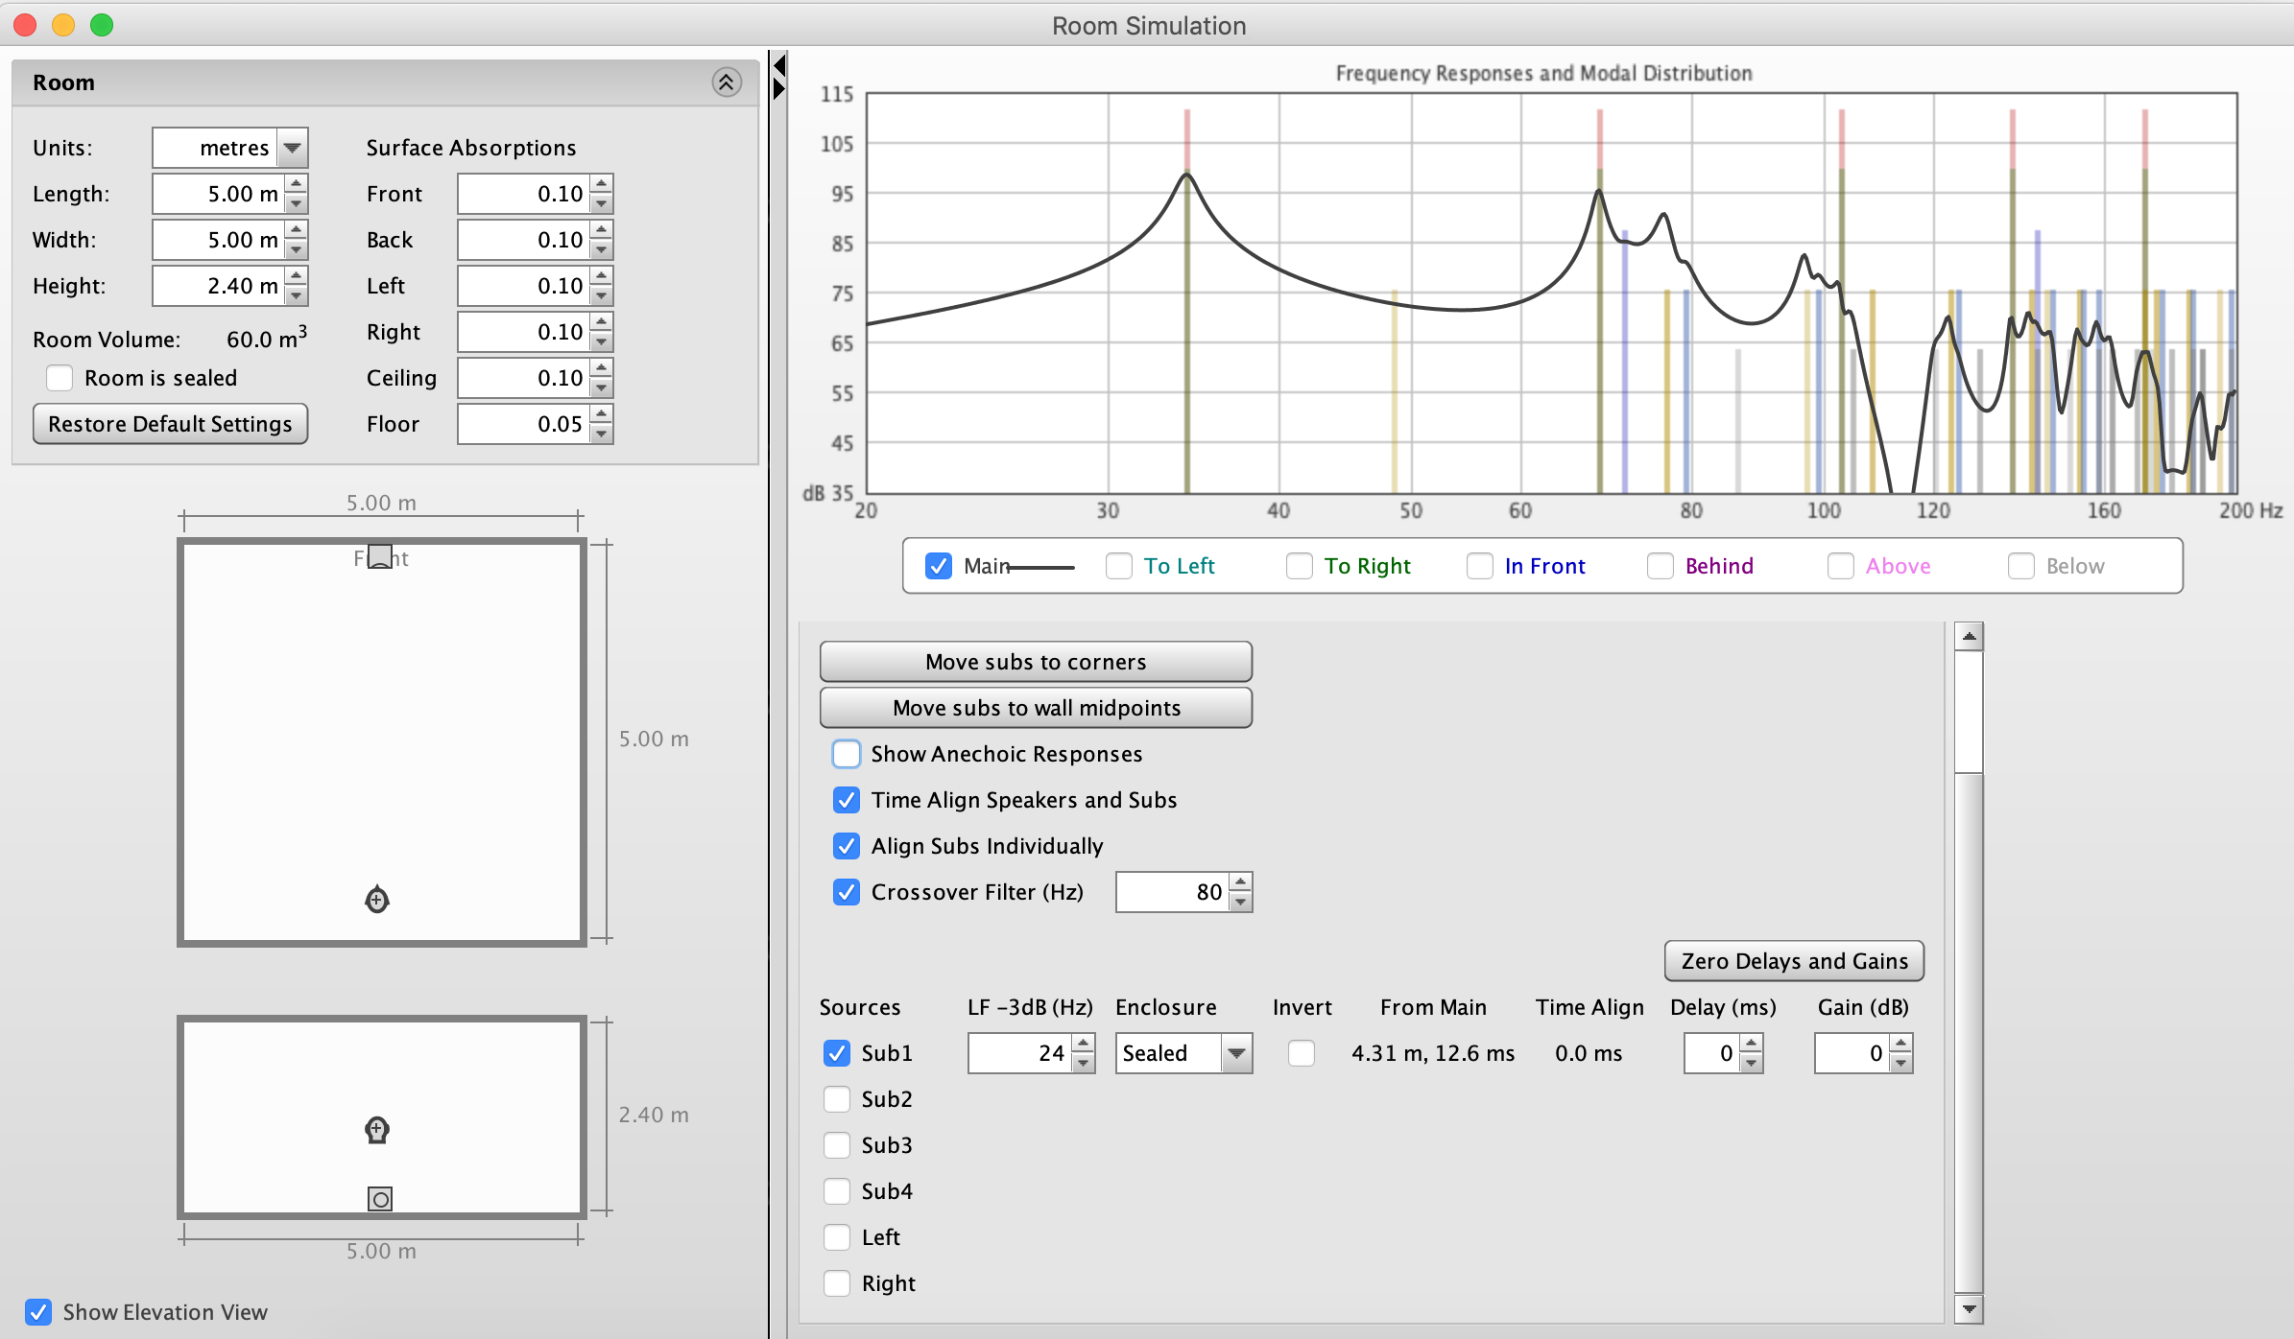The image size is (2294, 1339).
Task: Increase the Sub1 Gain value
Action: click(1901, 1043)
